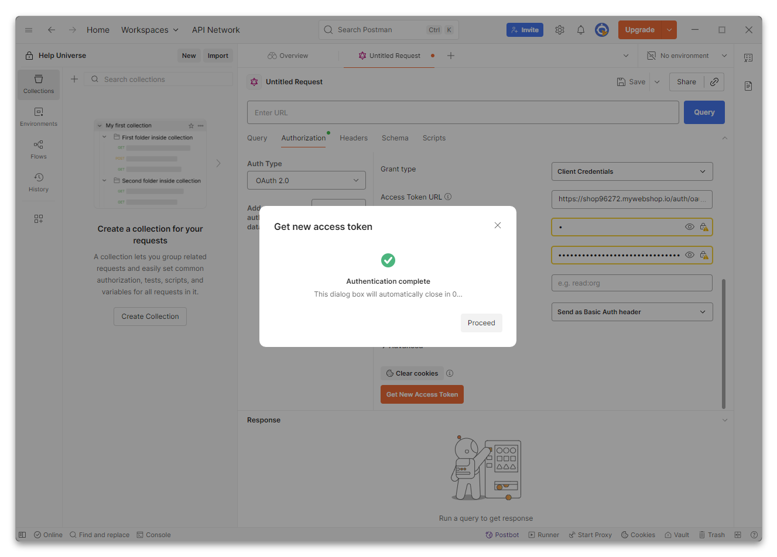Reveal the Client Secret with eye icon
The image size is (777, 557).
tap(690, 255)
